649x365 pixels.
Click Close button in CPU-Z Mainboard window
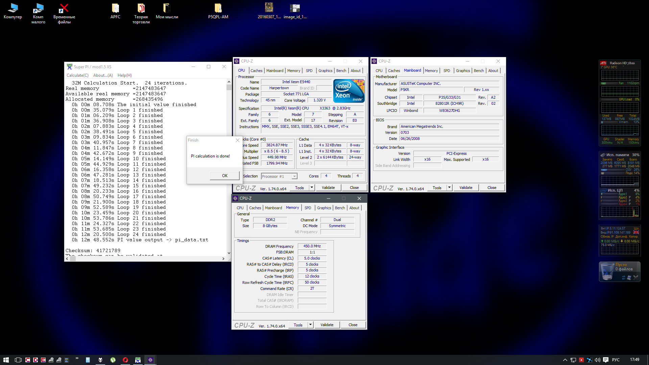point(492,188)
